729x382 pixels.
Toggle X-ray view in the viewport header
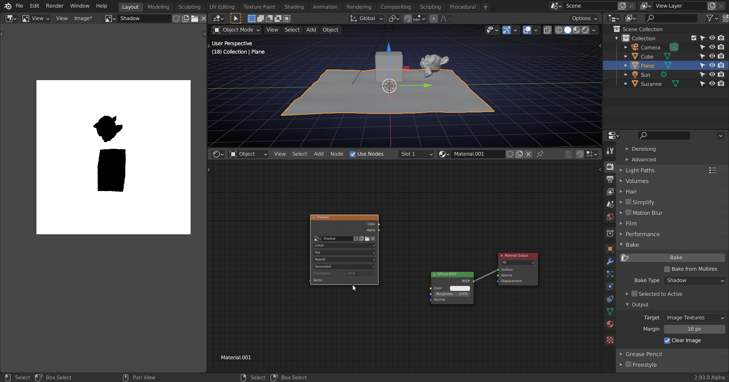[x=547, y=30]
